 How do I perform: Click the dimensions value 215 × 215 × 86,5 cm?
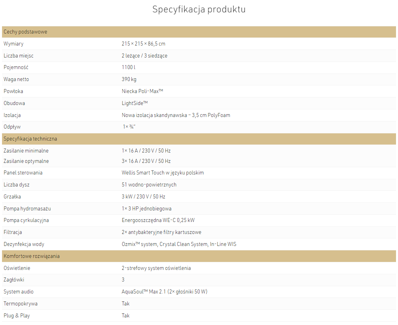pos(143,44)
